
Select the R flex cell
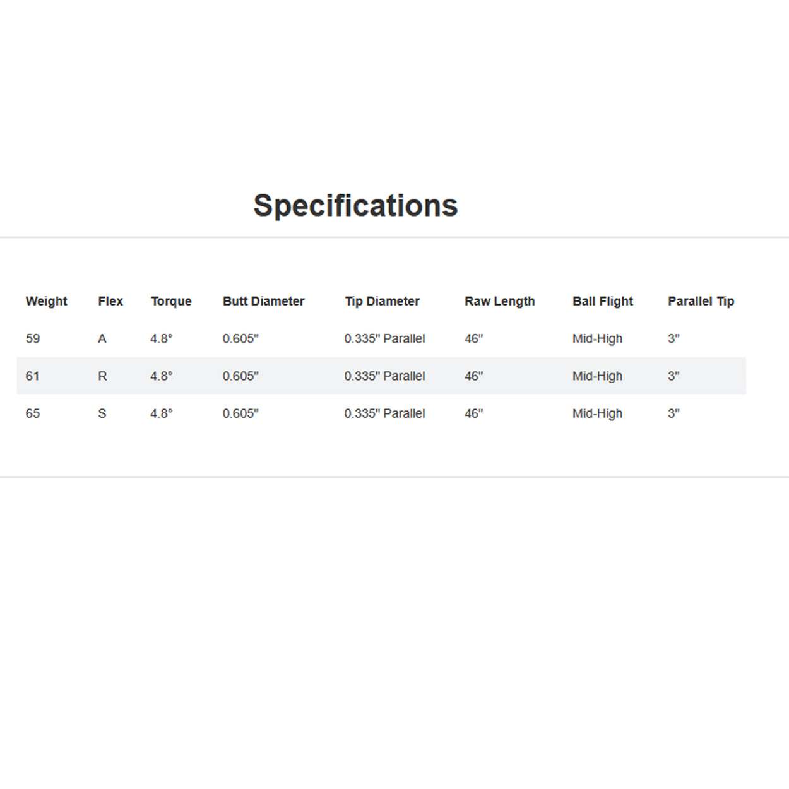[x=102, y=376]
